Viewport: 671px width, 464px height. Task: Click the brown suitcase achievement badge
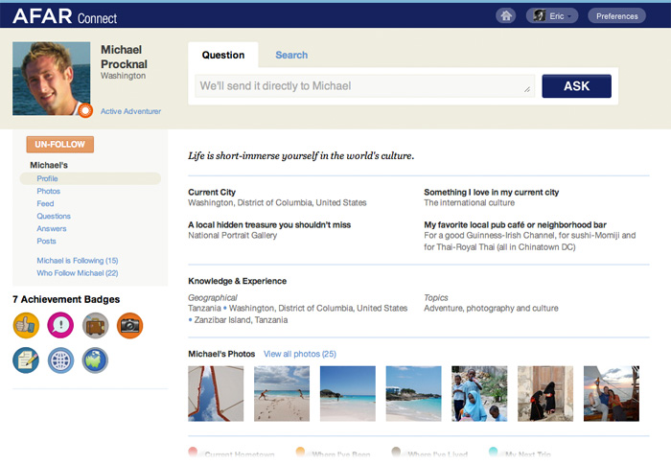95,326
